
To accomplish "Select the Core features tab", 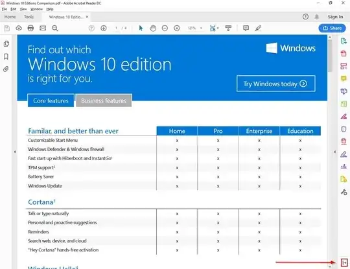I will click(51, 100).
